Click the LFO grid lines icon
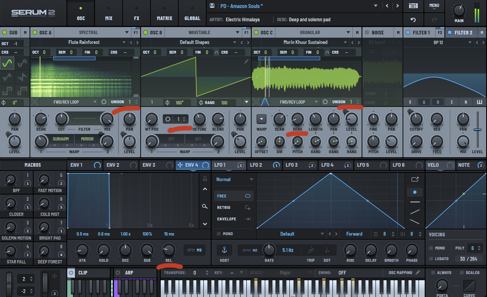This screenshot has width=487, height=297. point(376,234)
